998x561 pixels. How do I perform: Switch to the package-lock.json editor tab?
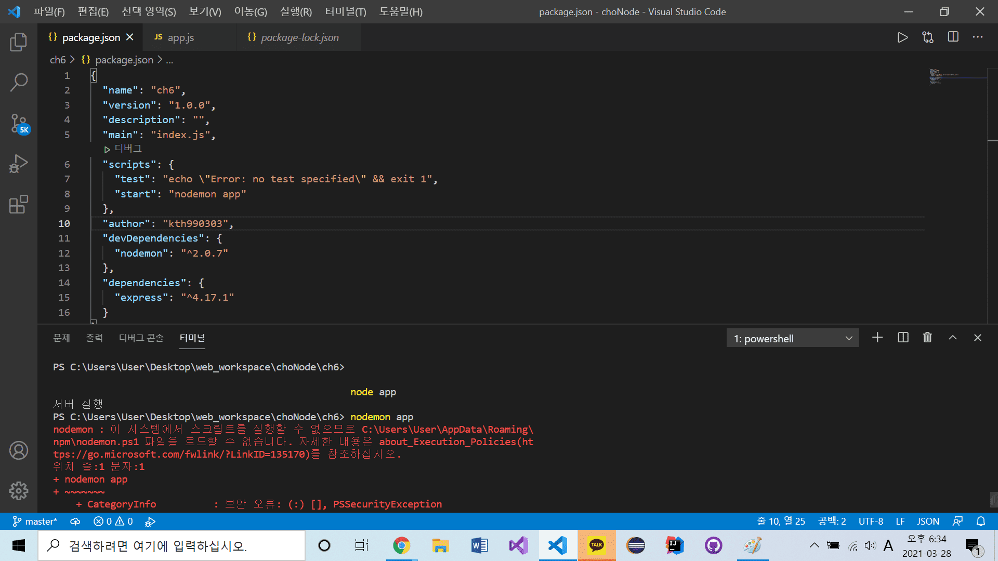299,37
